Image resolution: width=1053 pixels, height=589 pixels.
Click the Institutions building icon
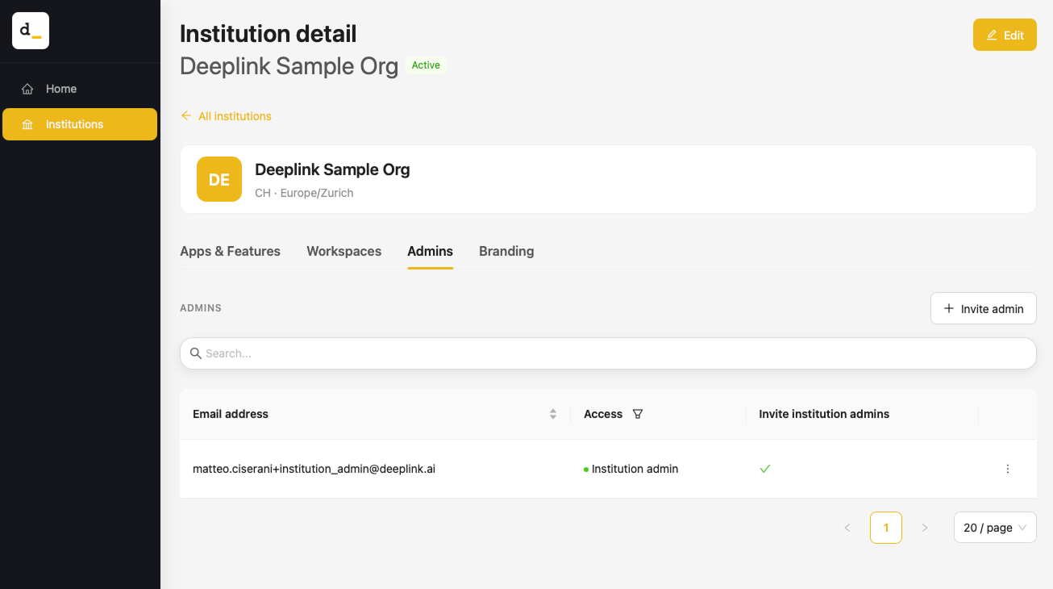pos(27,124)
